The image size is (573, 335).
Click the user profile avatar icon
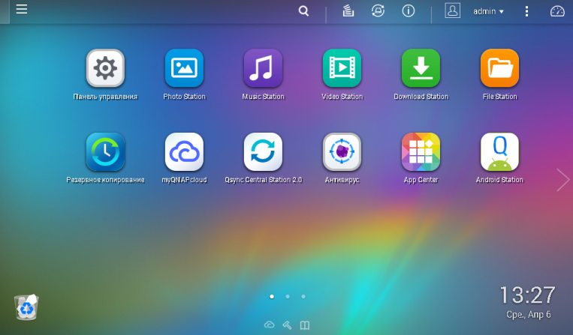point(452,10)
